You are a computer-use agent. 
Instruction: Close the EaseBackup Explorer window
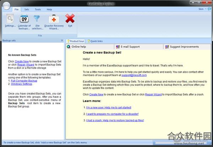point(207,2)
